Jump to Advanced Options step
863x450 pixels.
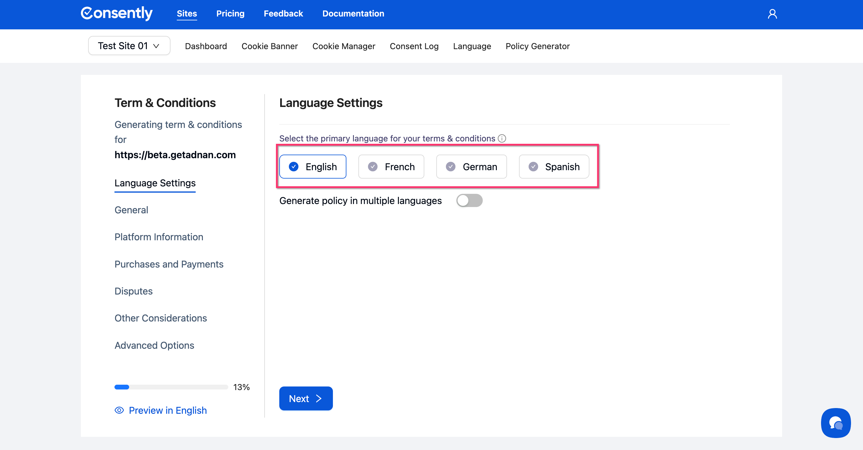coord(154,345)
